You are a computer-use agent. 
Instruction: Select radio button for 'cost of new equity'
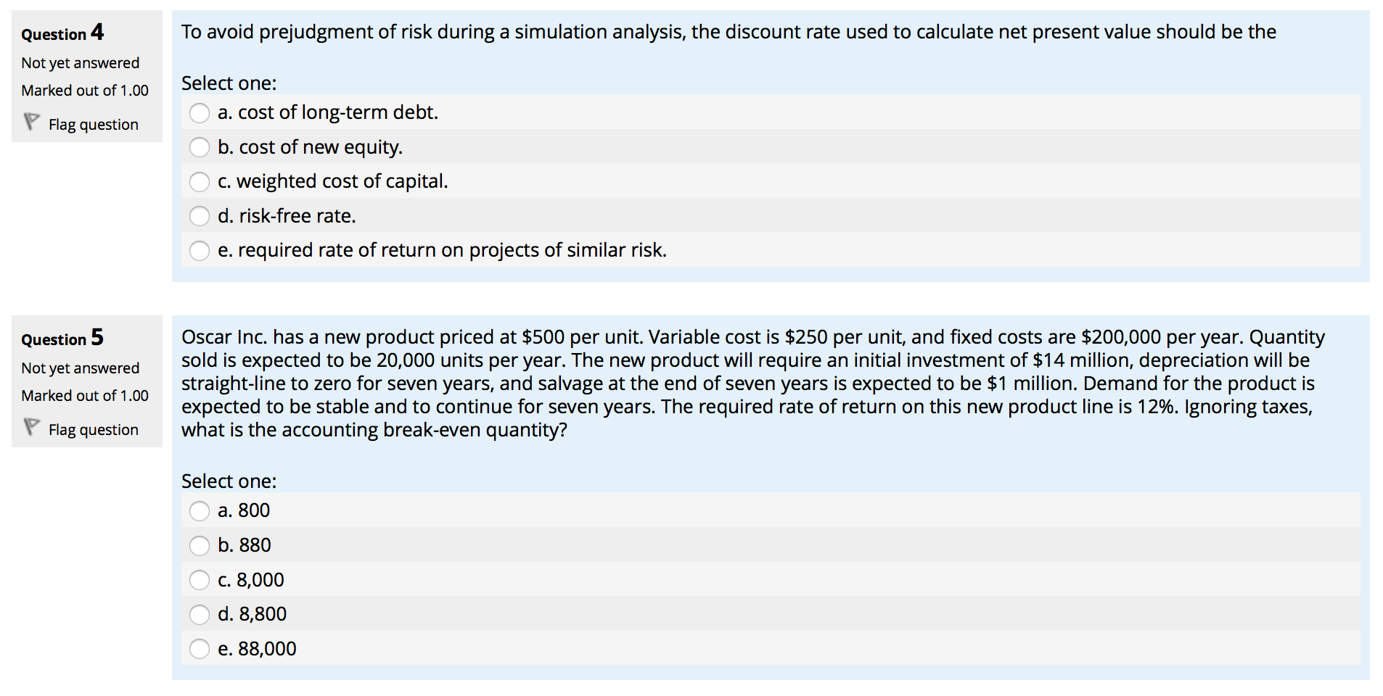(200, 147)
